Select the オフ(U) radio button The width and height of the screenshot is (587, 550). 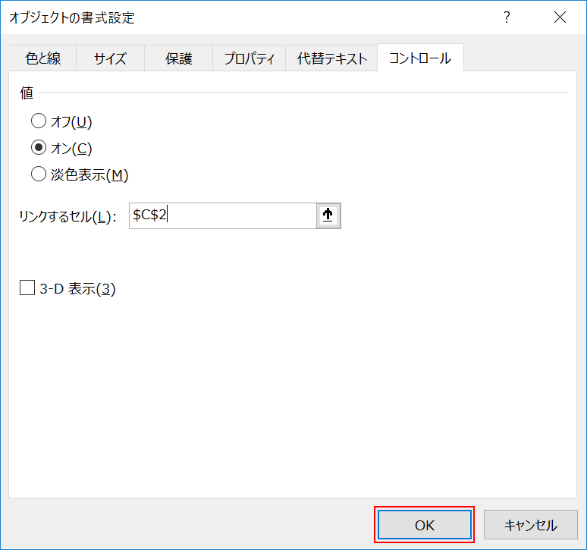tap(39, 121)
